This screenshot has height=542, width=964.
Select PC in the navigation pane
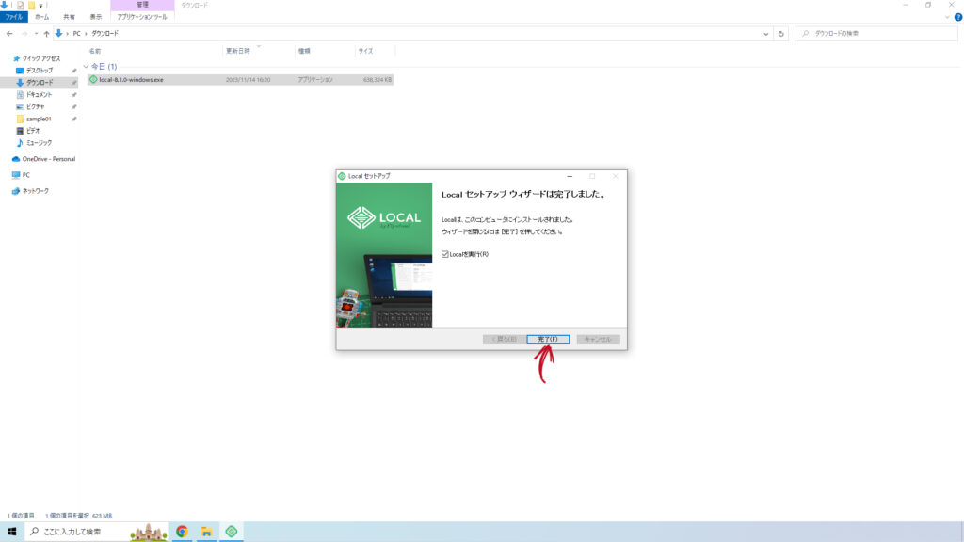[x=25, y=175]
